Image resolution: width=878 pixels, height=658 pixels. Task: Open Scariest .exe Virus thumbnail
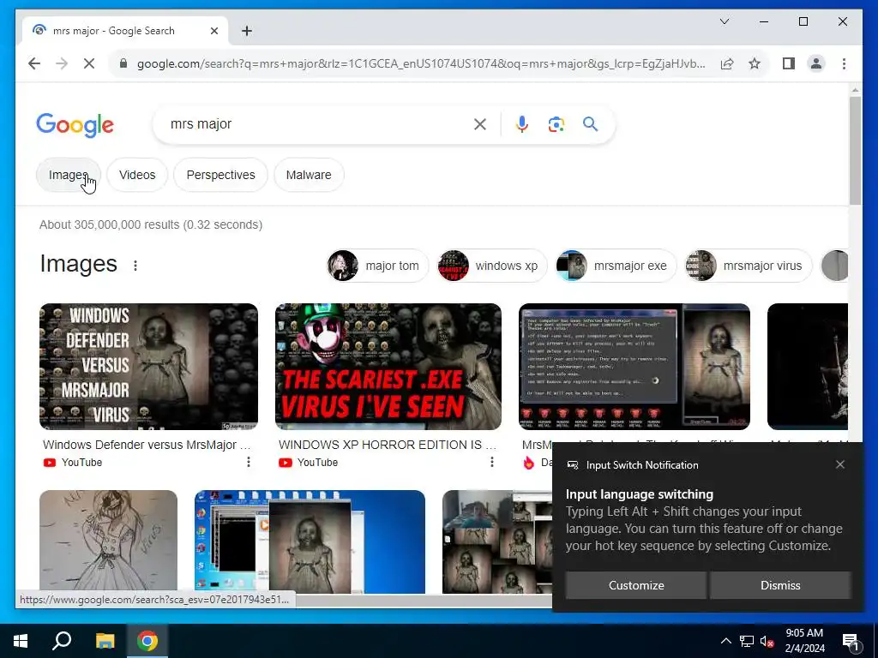click(x=388, y=367)
